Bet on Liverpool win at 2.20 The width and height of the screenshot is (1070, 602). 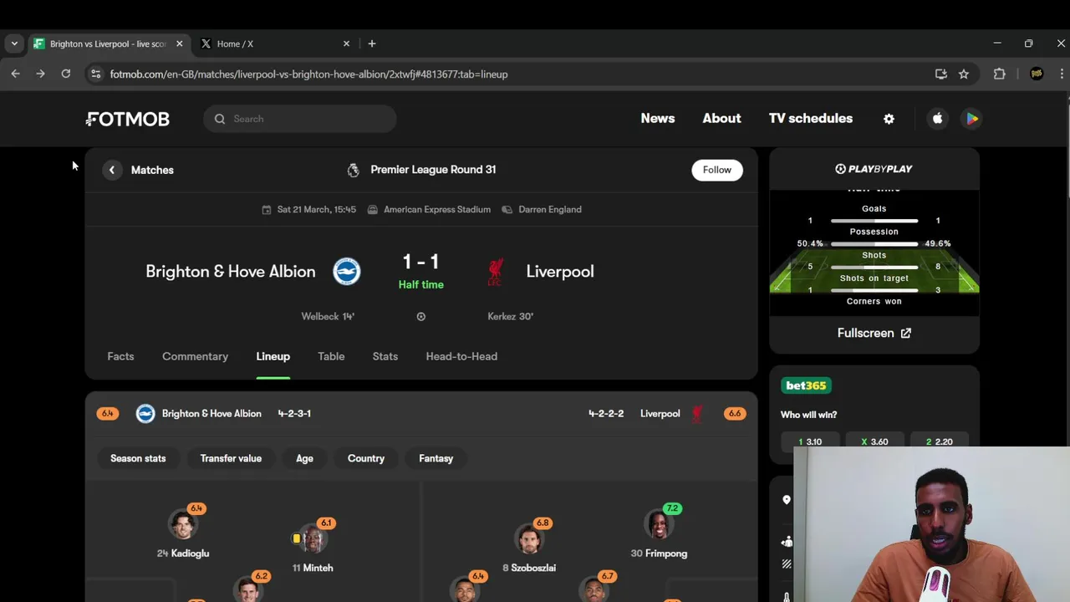click(x=940, y=441)
